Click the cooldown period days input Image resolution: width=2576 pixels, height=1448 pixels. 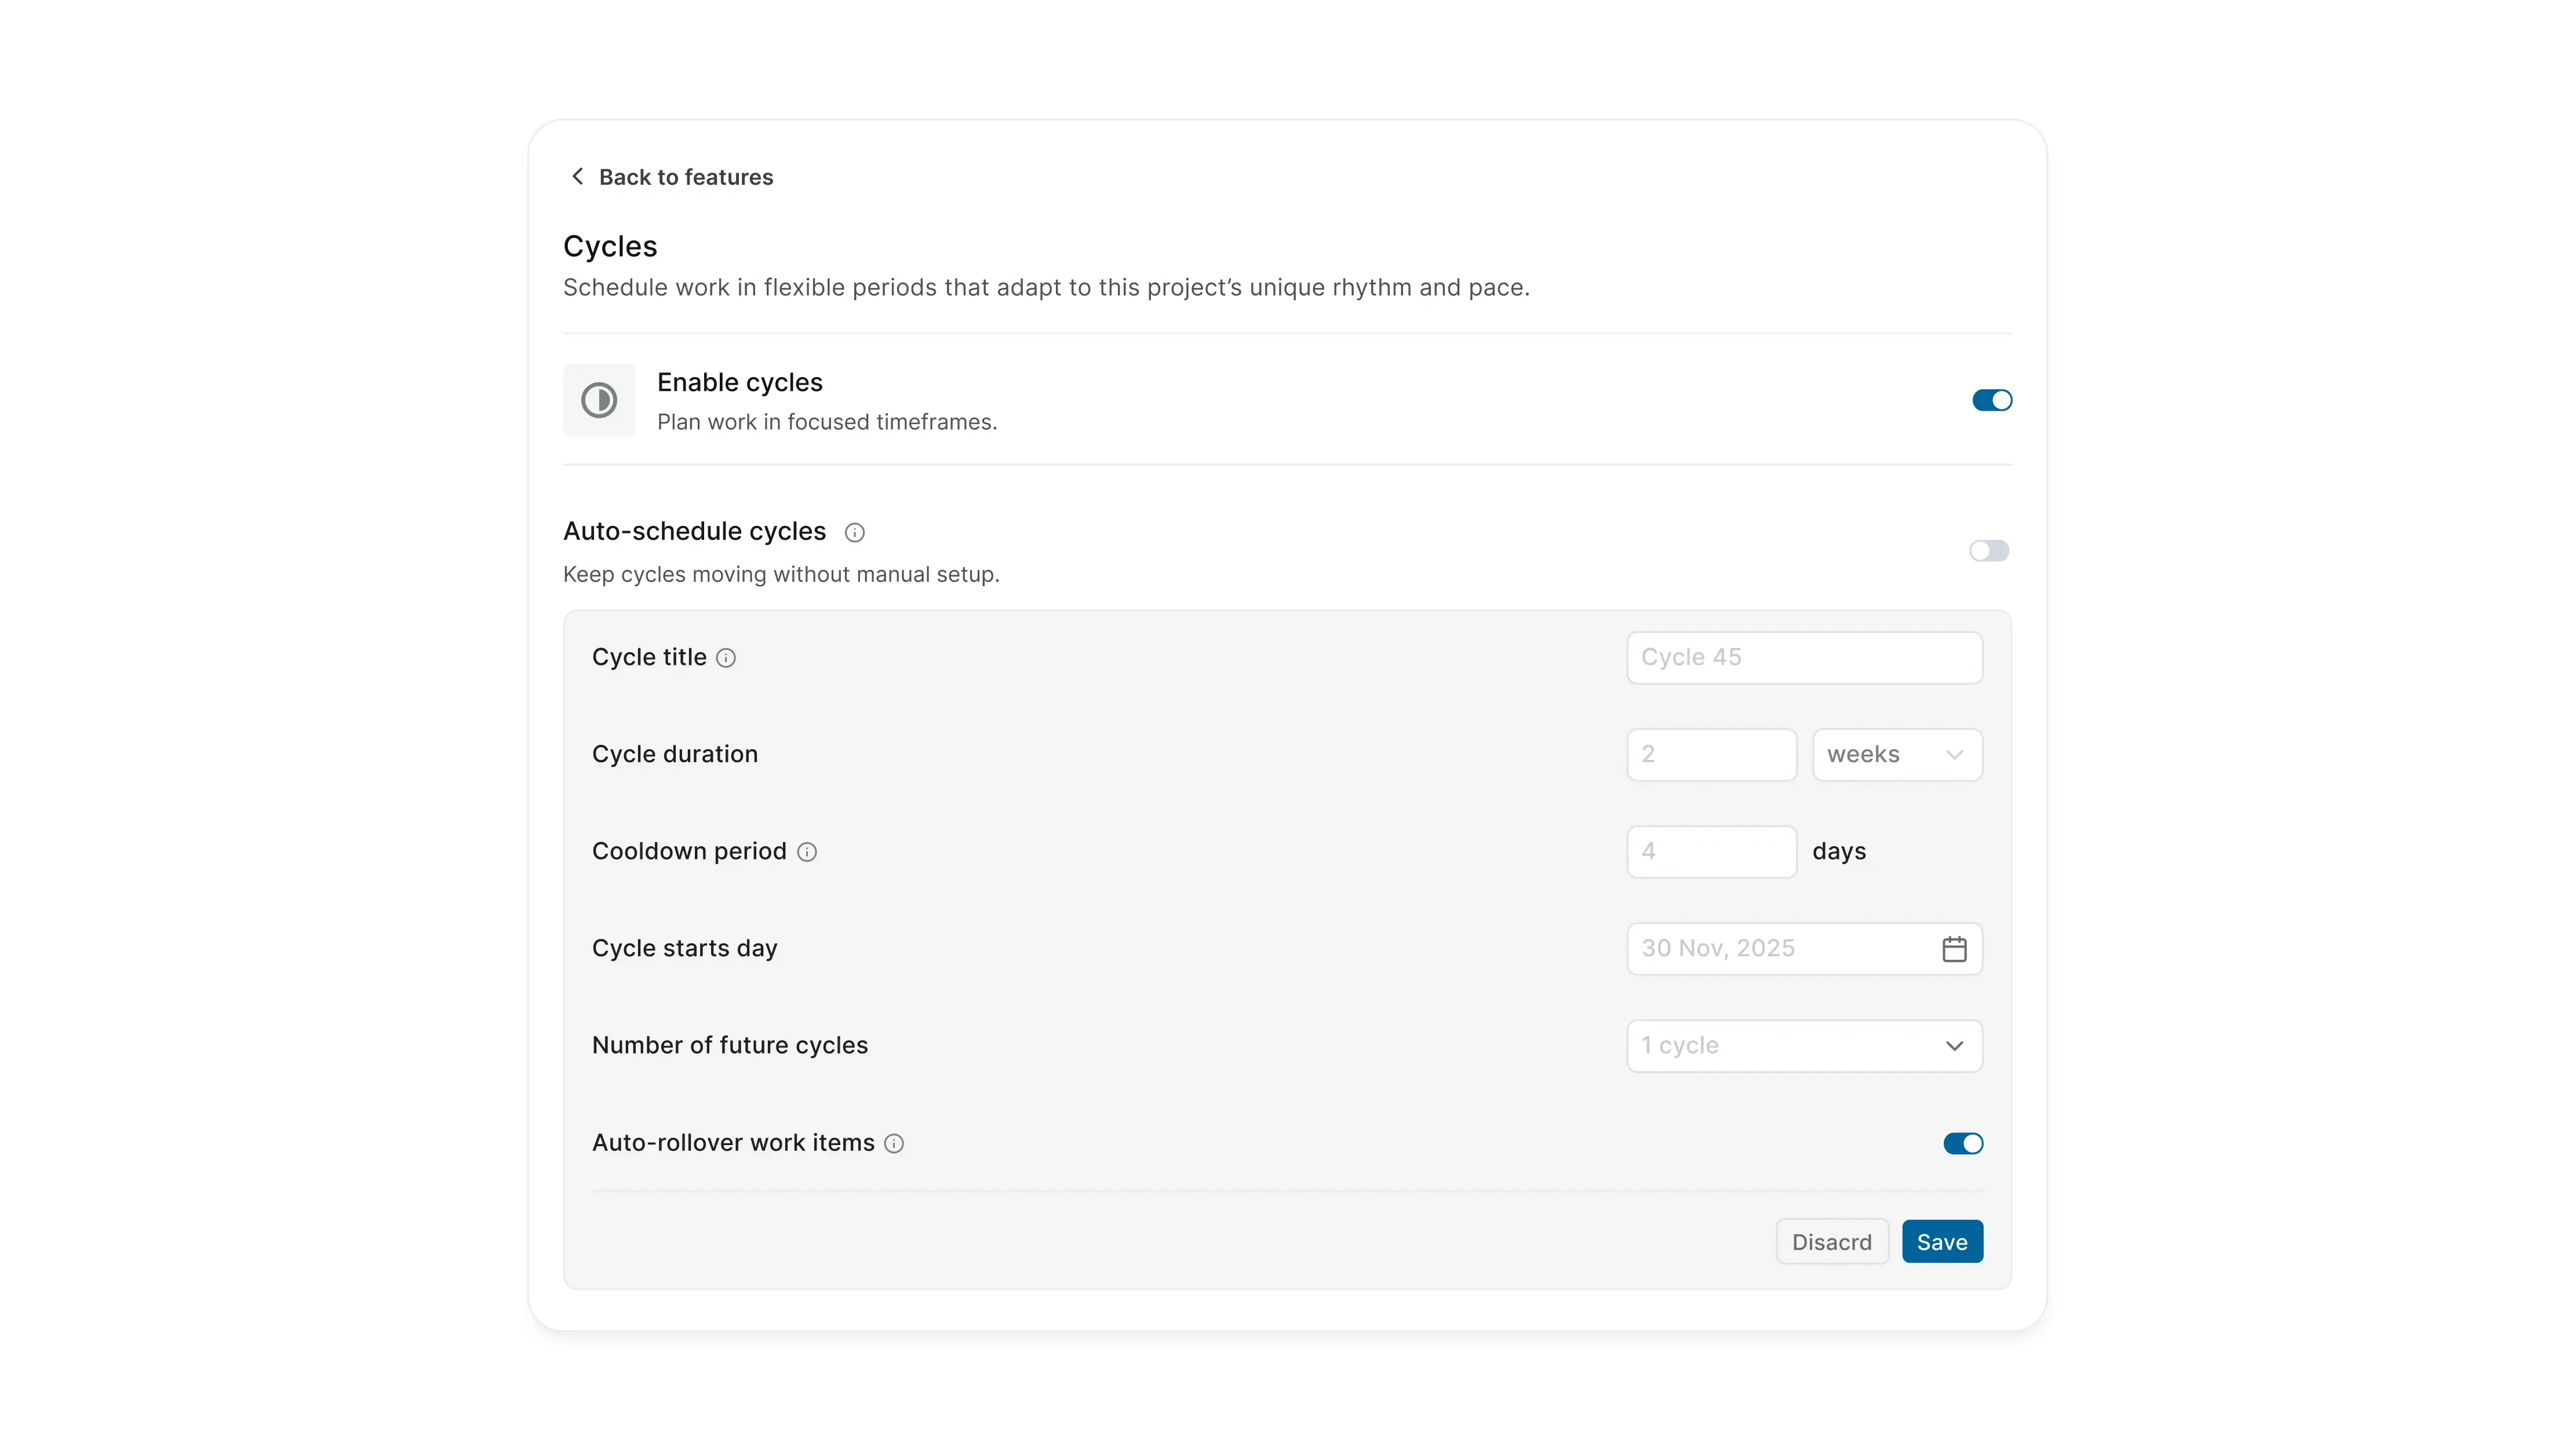(1711, 851)
